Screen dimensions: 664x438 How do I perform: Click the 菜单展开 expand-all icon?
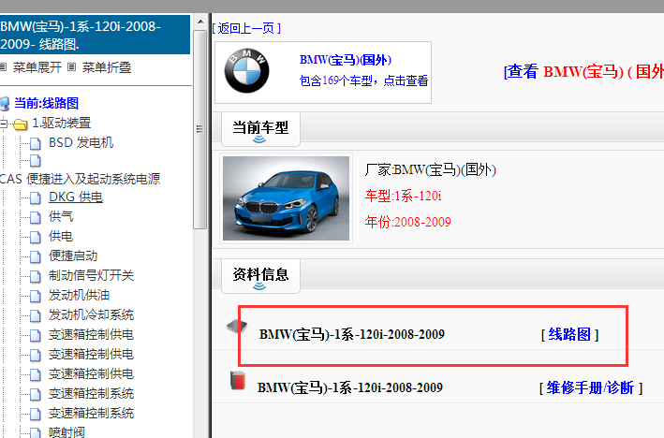tap(4, 66)
